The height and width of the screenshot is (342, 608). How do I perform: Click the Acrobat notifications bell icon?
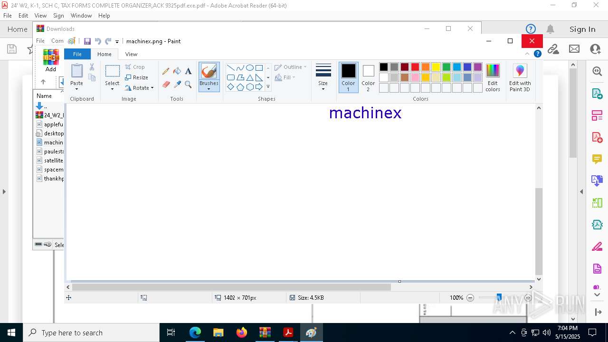point(550,29)
